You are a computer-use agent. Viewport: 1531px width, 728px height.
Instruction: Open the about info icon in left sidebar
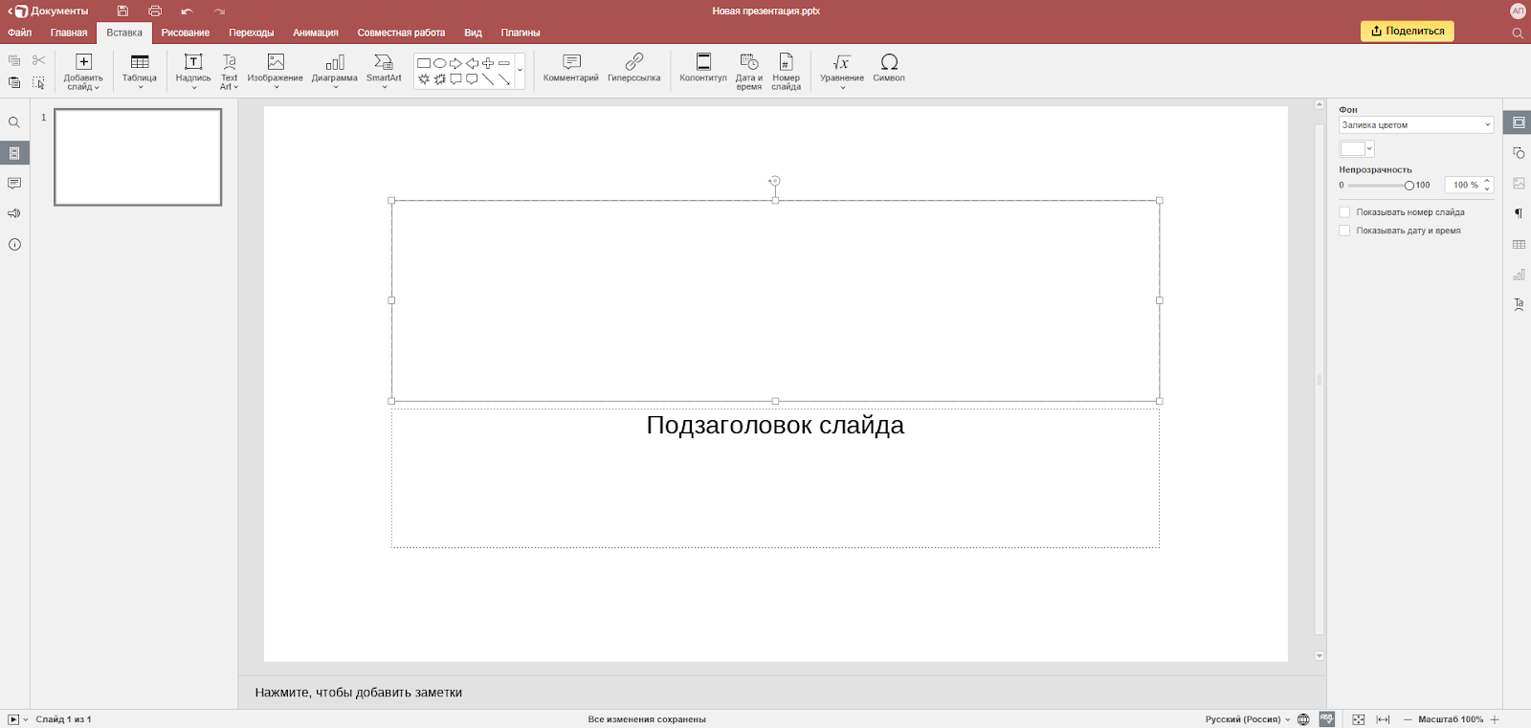point(14,244)
